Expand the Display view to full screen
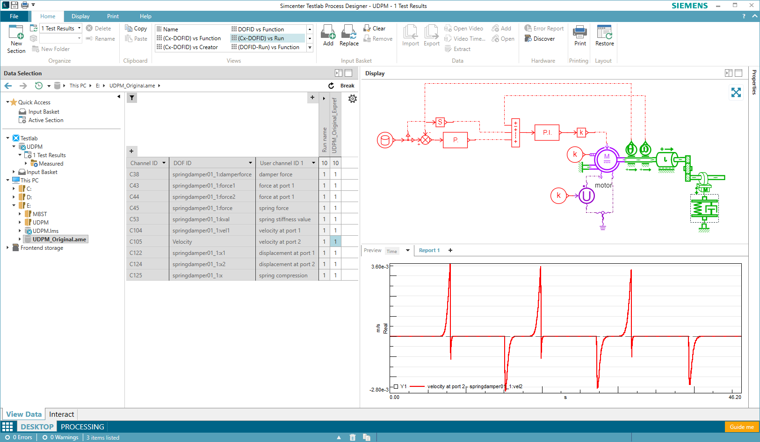The height and width of the screenshot is (442, 760). [x=736, y=93]
